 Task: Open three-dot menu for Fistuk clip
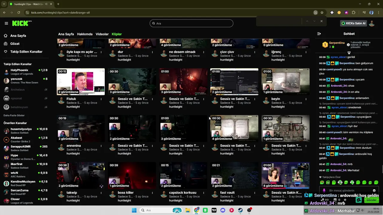(x=101, y=99)
